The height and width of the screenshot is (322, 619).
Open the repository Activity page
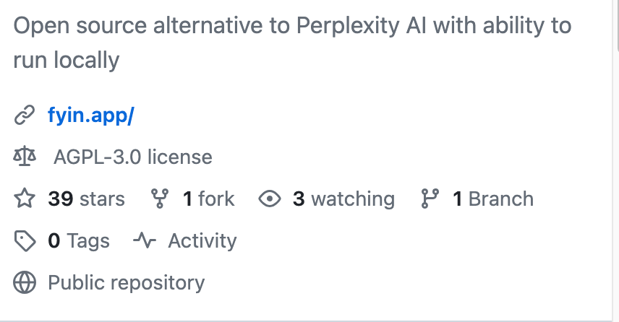tap(202, 241)
